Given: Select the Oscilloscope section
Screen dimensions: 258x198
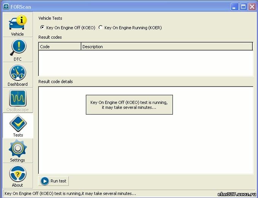Looking at the screenshot, I should click(x=18, y=100).
